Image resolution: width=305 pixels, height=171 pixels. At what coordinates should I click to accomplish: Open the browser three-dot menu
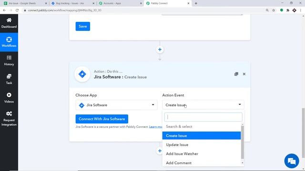[301, 10]
